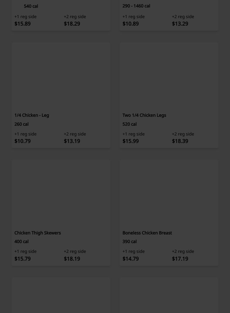Click the 1/4 Chicken Leg image area

[x=61, y=76]
